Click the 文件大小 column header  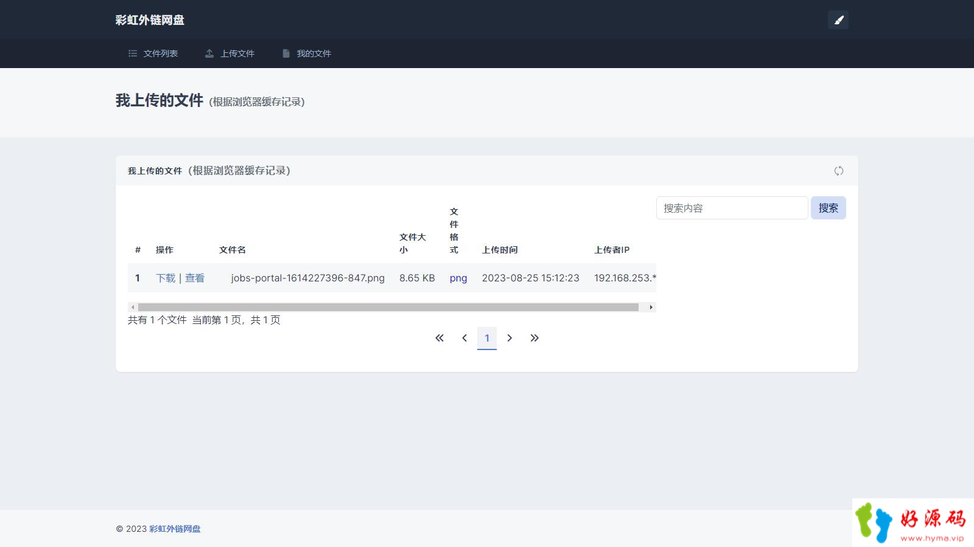click(413, 243)
